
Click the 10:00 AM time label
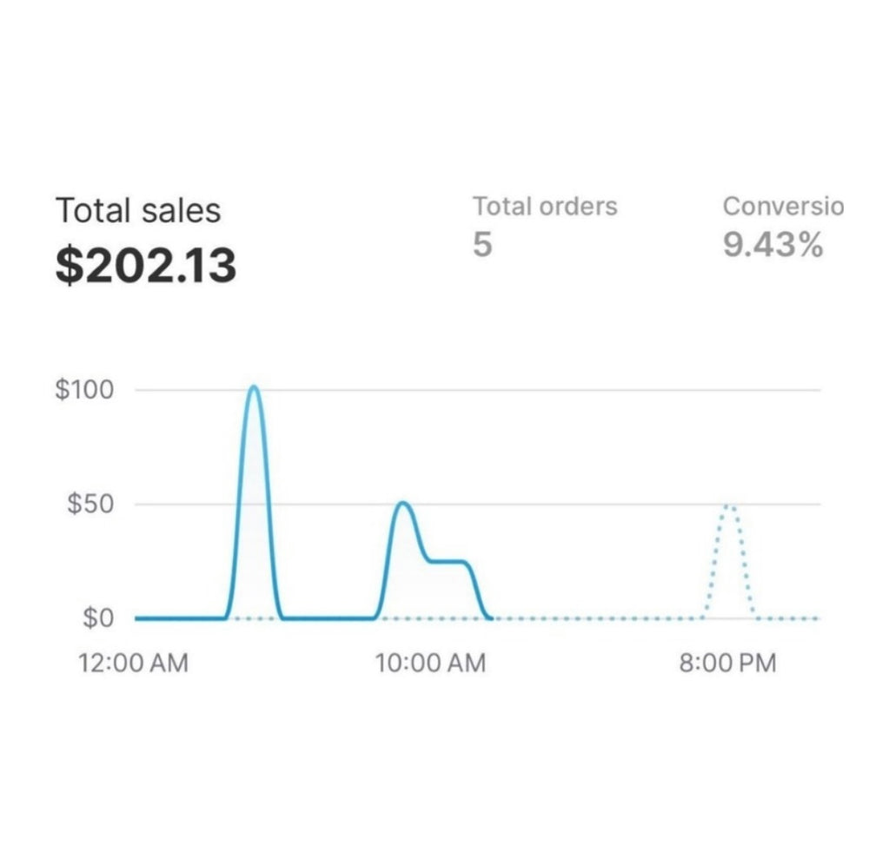tap(430, 663)
